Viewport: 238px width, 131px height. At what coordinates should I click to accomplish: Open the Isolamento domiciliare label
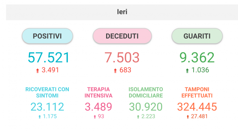click(x=146, y=92)
